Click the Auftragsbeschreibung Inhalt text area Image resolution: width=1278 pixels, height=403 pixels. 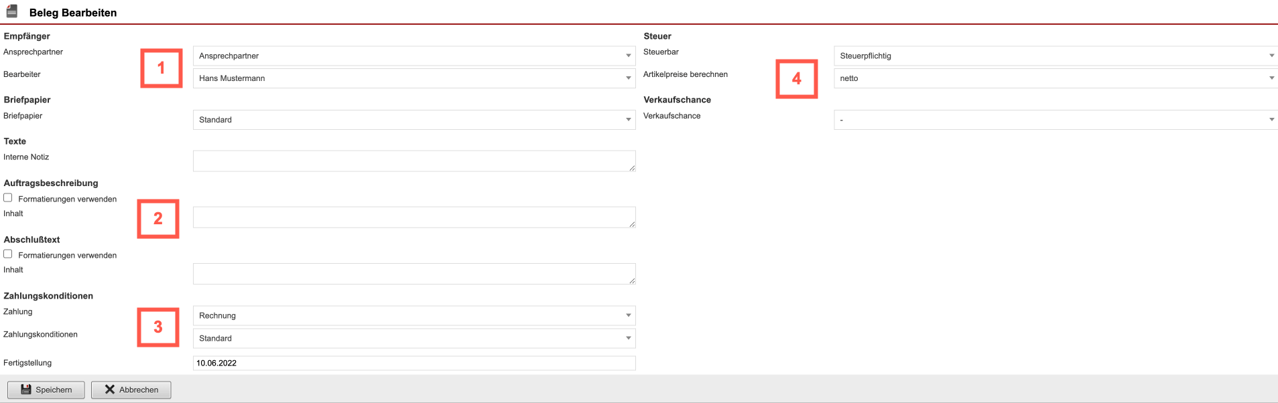click(x=413, y=217)
